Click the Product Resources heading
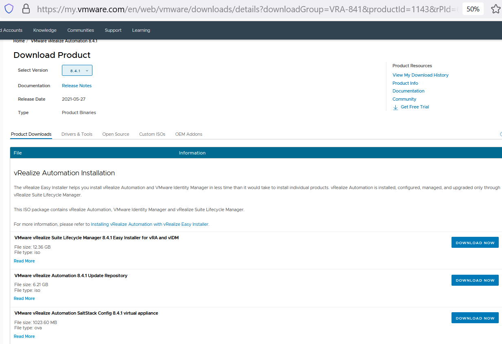 412,66
